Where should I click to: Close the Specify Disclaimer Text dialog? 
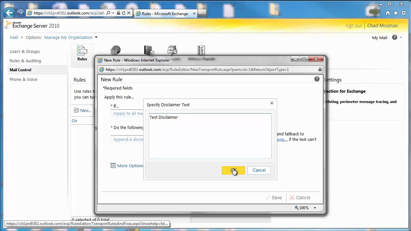coord(272,103)
